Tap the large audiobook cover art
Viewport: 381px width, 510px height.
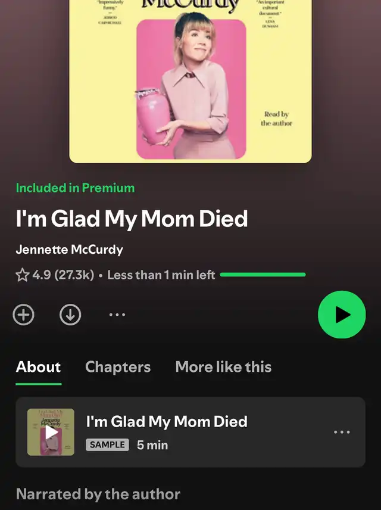click(x=190, y=81)
